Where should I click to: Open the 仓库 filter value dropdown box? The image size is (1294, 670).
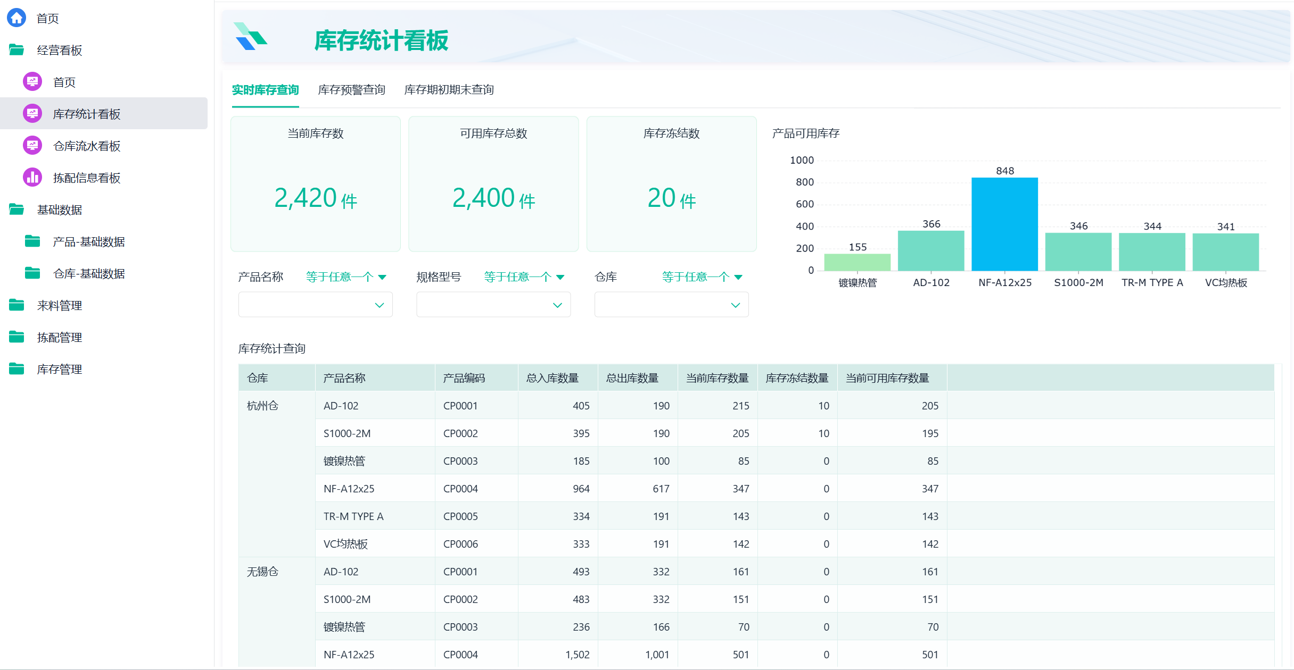click(x=671, y=305)
